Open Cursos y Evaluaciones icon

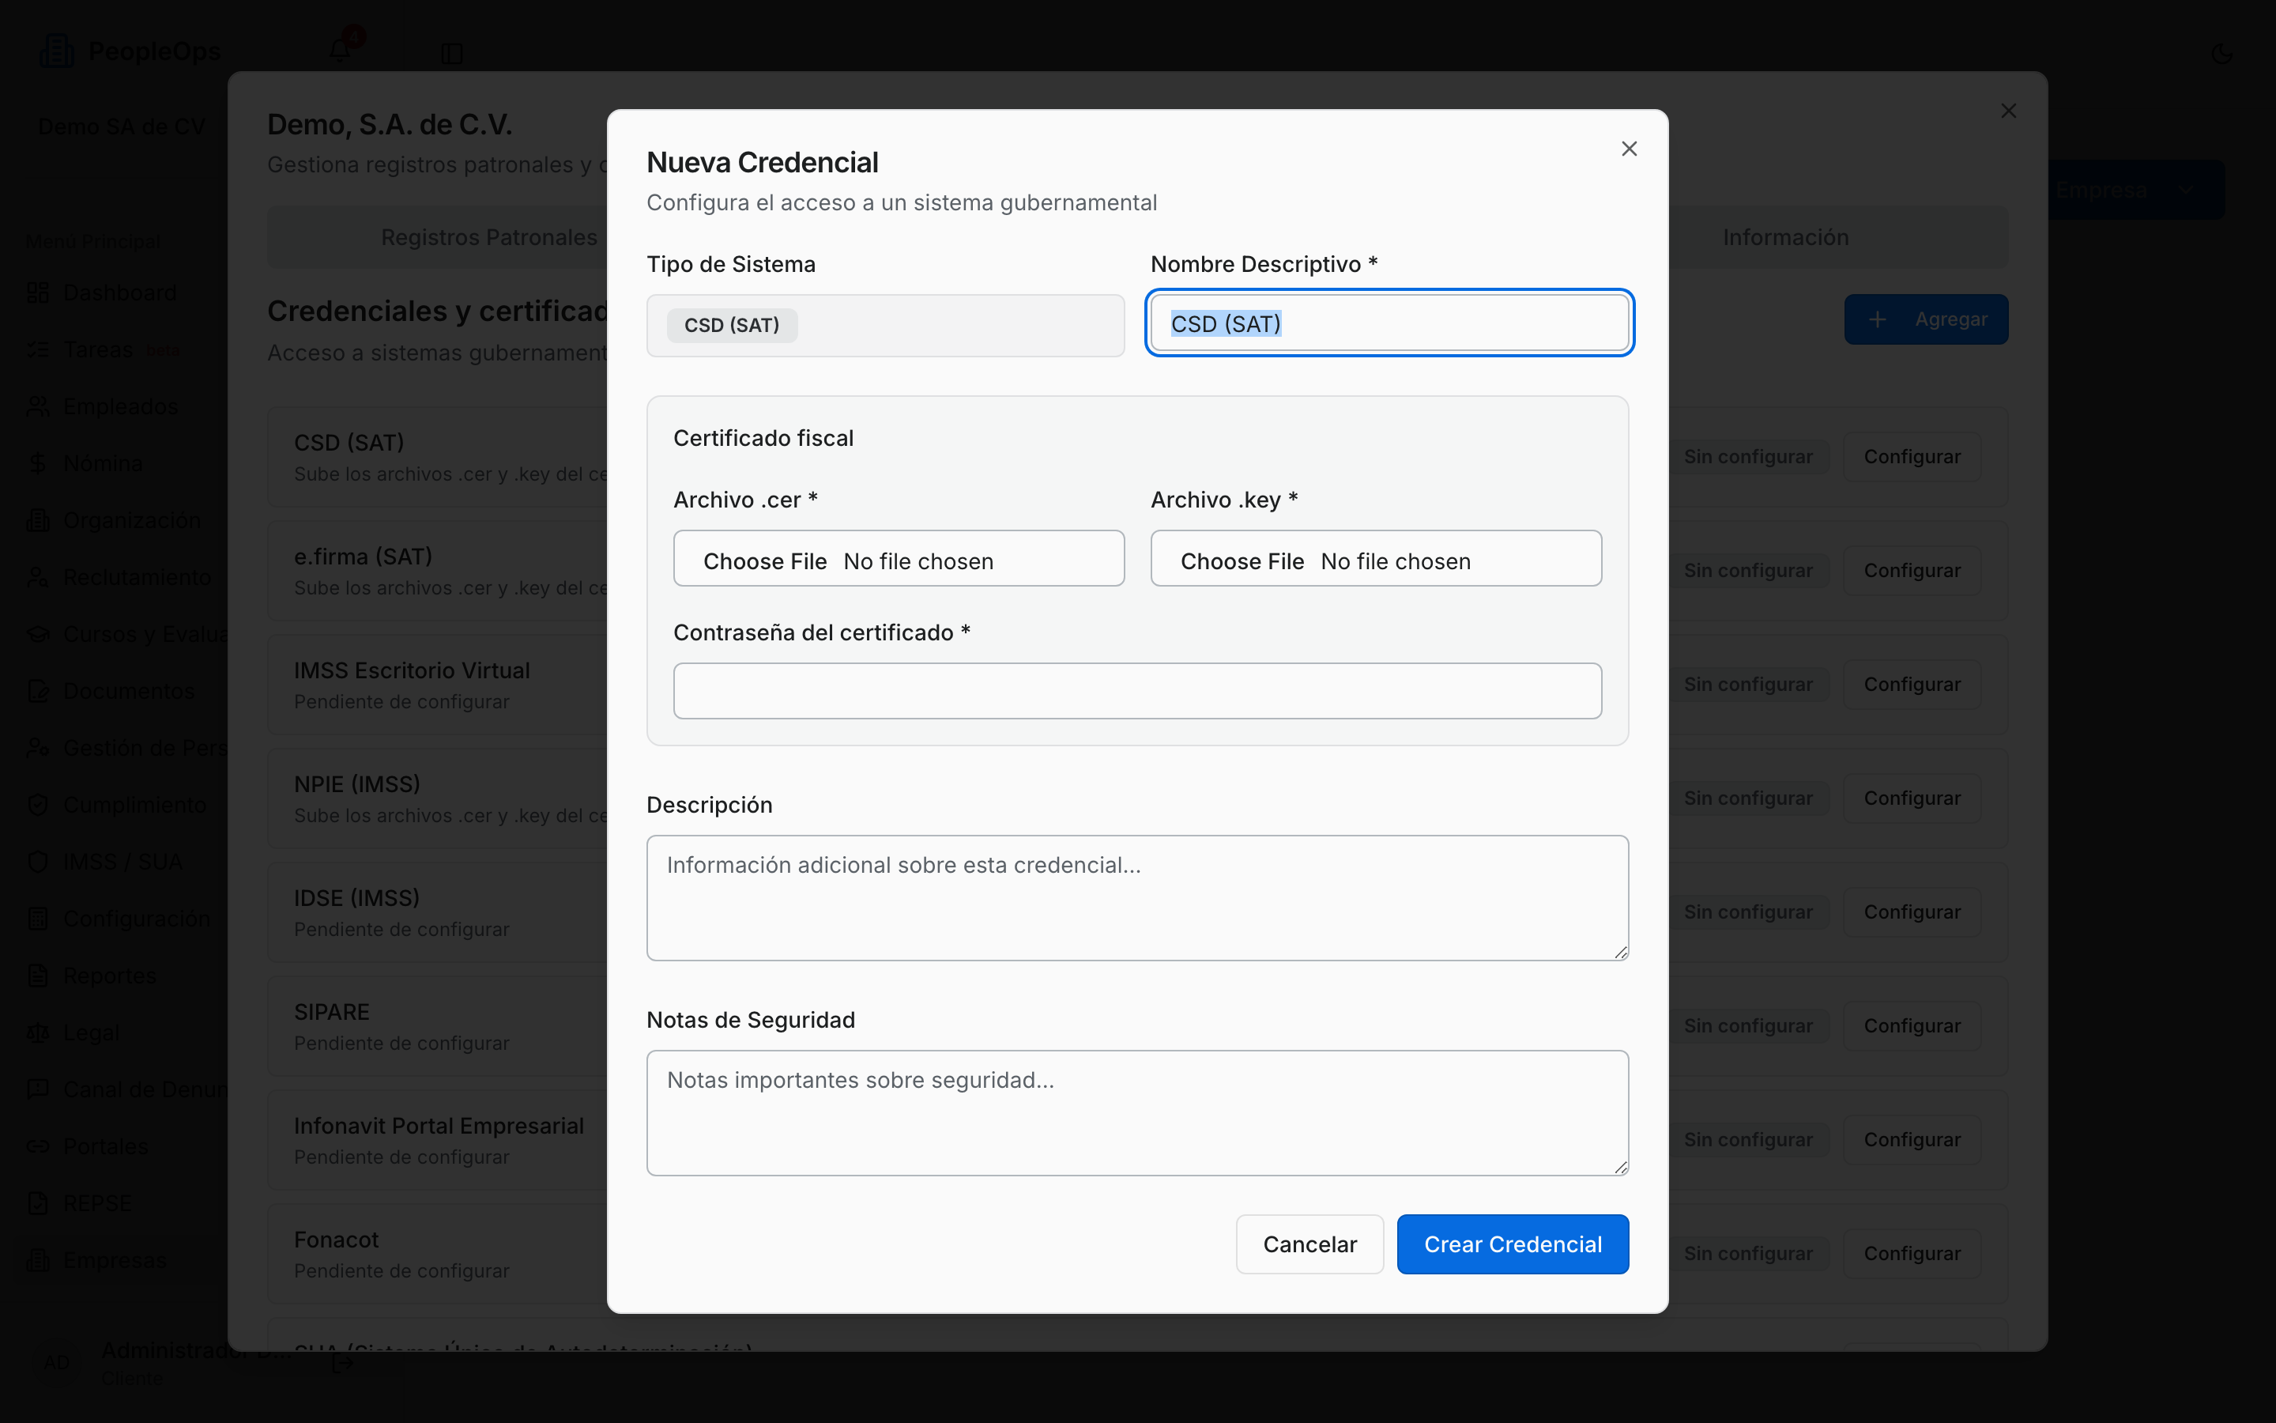(x=38, y=634)
